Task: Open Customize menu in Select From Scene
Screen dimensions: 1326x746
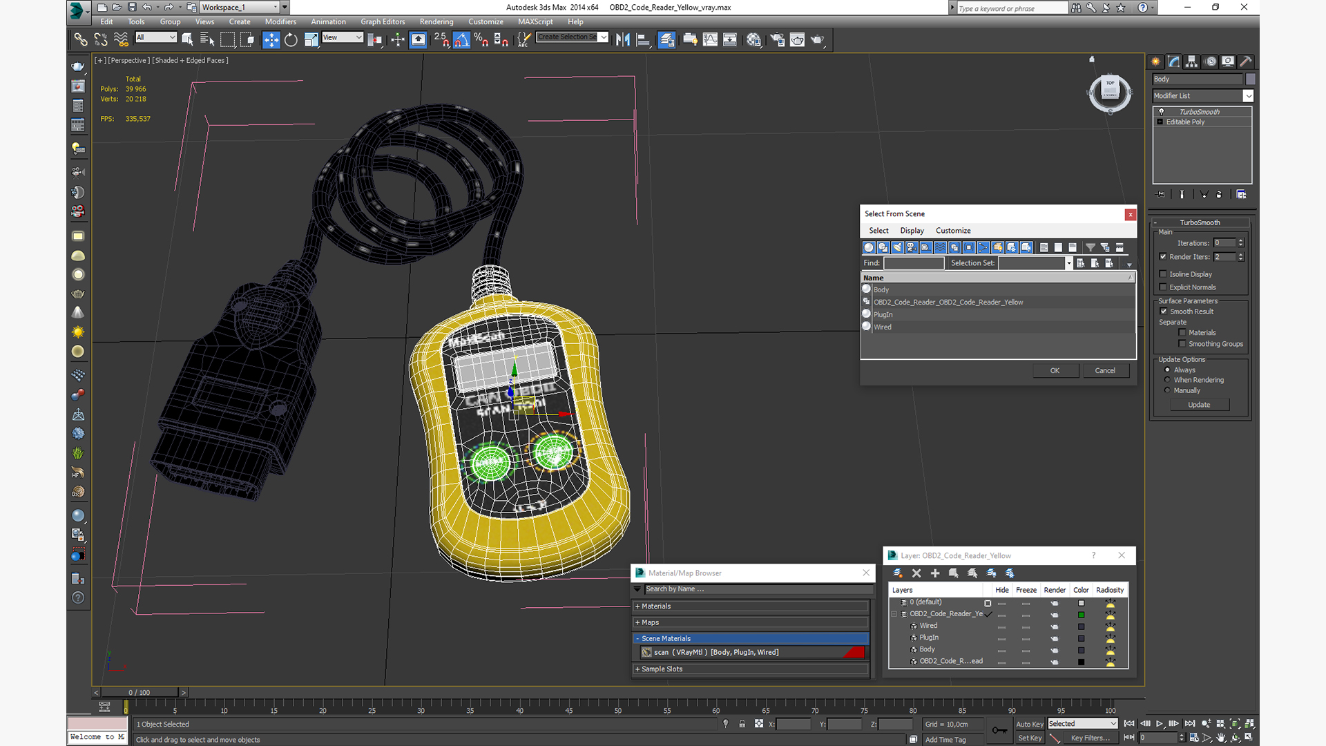Action: coord(953,231)
